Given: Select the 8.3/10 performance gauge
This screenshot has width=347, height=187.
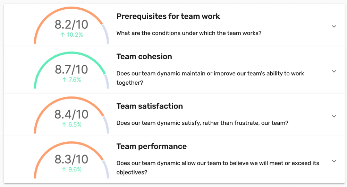Looking at the screenshot, I should click(x=71, y=159).
